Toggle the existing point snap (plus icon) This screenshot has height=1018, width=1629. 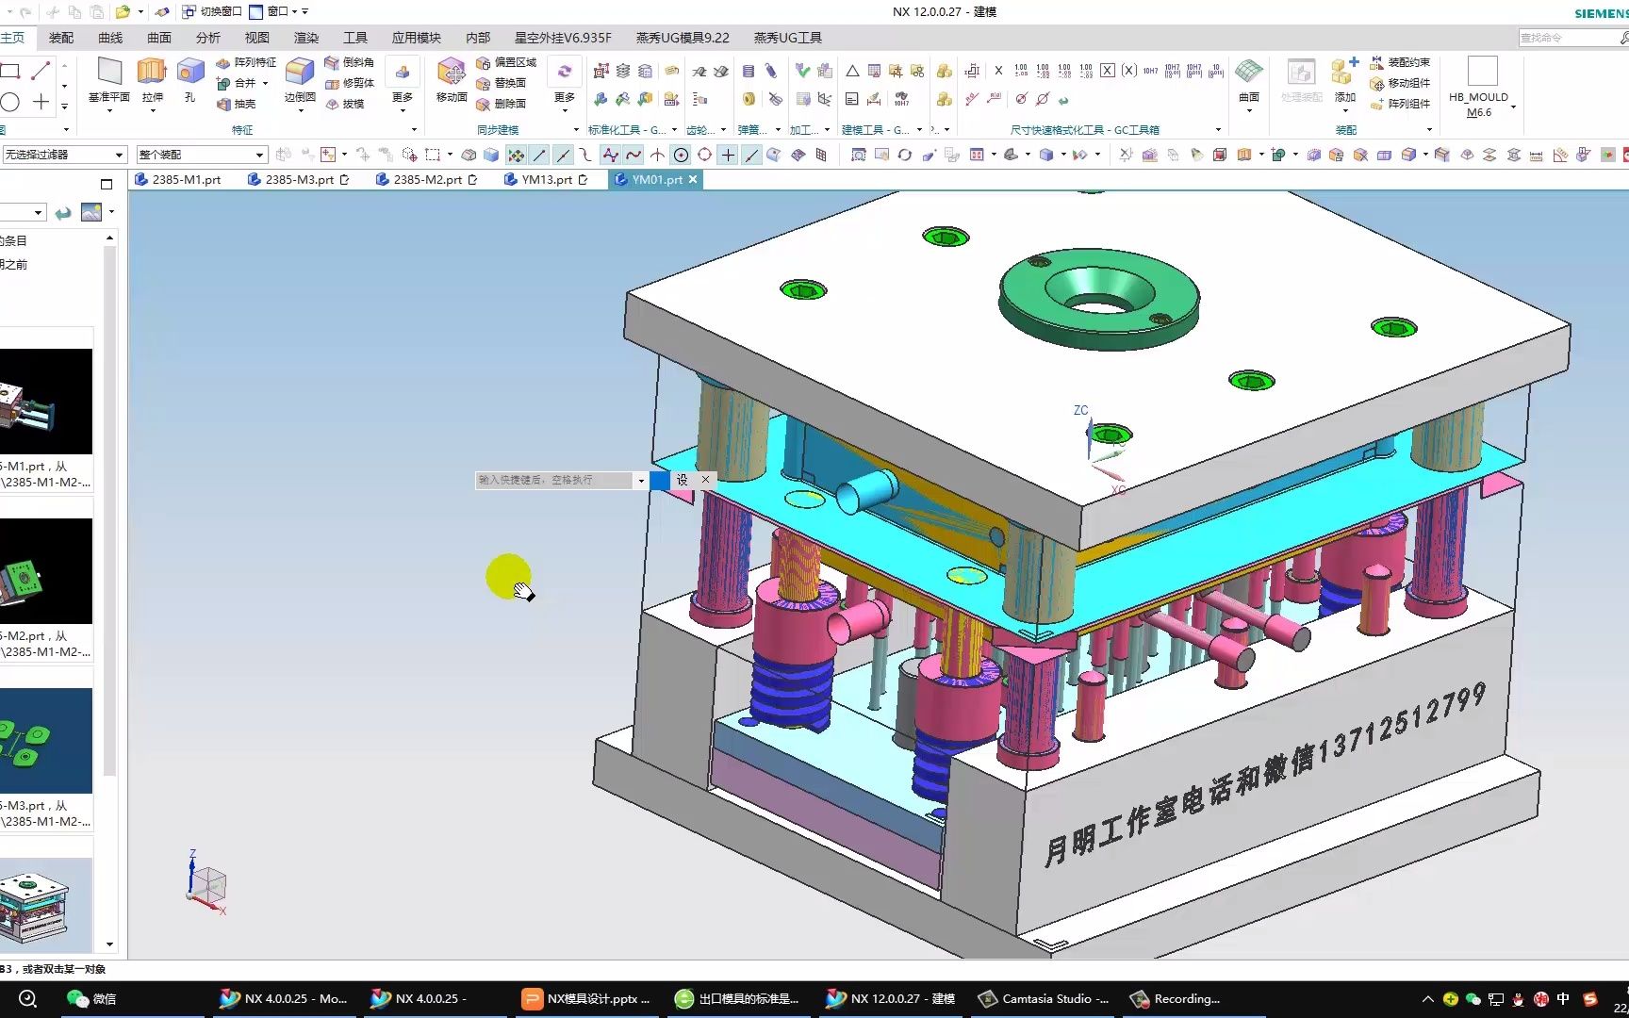[x=728, y=156]
